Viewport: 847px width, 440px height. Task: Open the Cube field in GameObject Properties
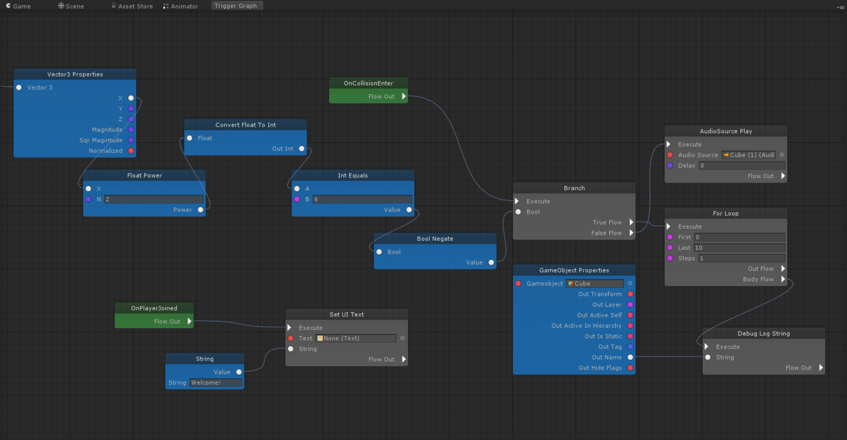coord(595,283)
